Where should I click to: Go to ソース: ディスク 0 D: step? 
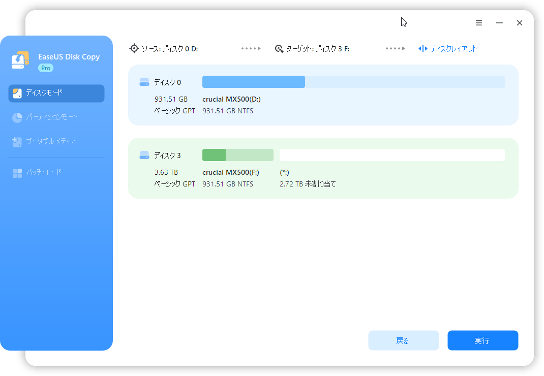tap(170, 49)
